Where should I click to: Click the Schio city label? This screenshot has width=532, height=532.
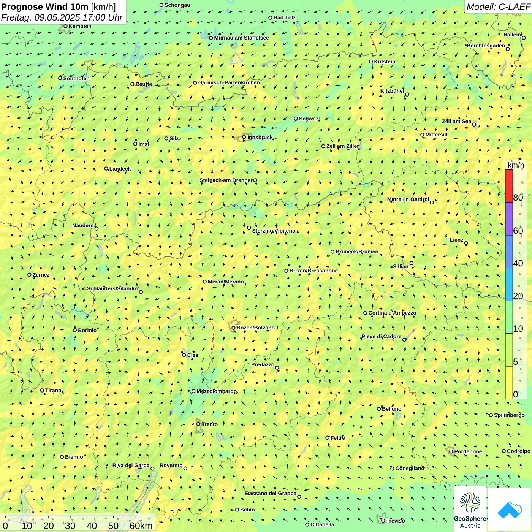pos(247,510)
